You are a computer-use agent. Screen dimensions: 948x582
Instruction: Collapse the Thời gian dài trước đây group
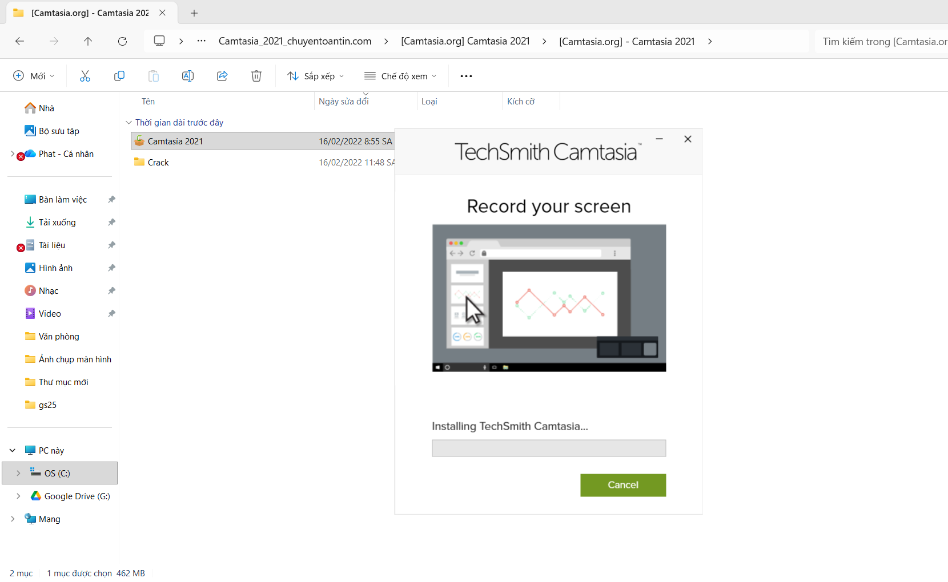coord(128,122)
